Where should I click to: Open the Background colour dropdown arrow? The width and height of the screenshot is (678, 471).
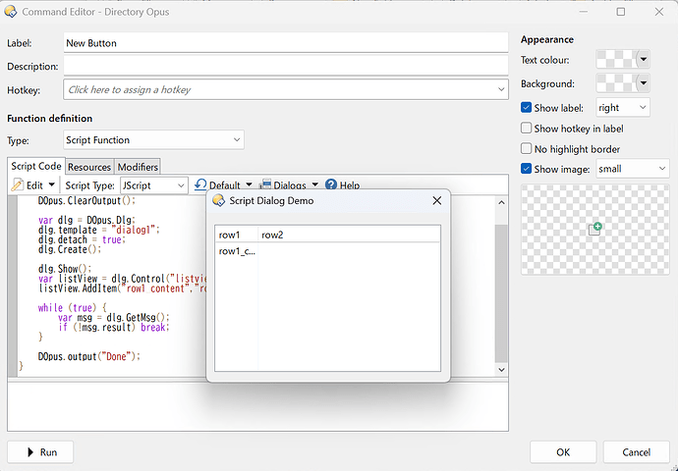point(644,82)
